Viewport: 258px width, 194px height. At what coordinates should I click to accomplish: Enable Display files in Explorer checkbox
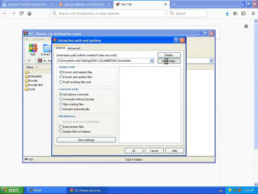tap(61, 131)
